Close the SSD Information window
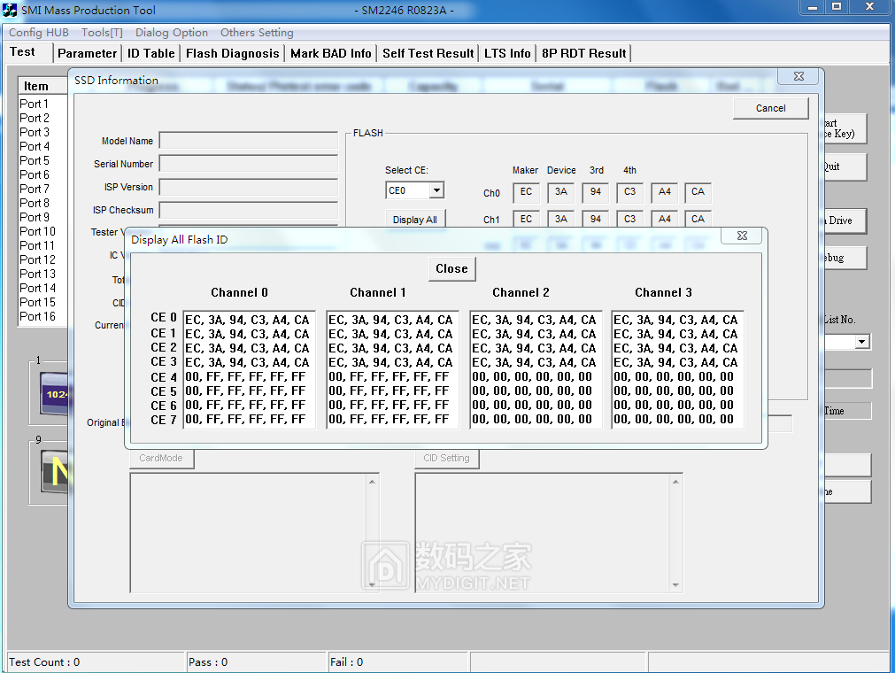 pyautogui.click(x=798, y=77)
